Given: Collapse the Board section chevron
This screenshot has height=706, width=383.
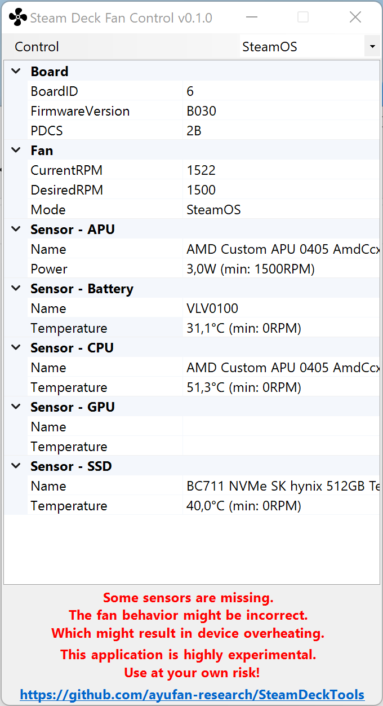Looking at the screenshot, I should click(x=16, y=72).
